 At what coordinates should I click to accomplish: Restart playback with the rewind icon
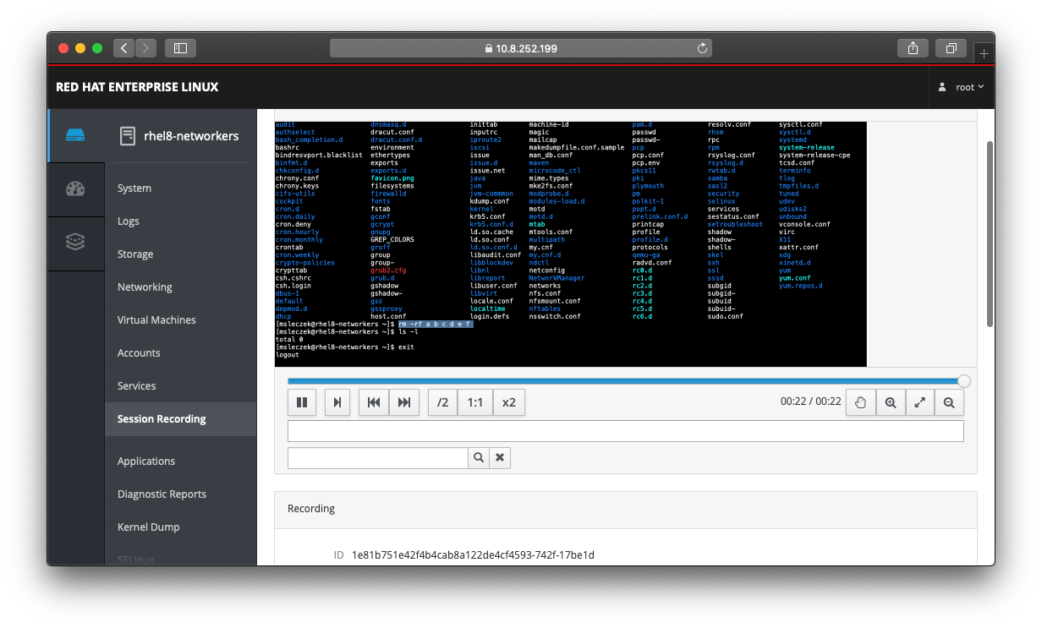tap(374, 402)
